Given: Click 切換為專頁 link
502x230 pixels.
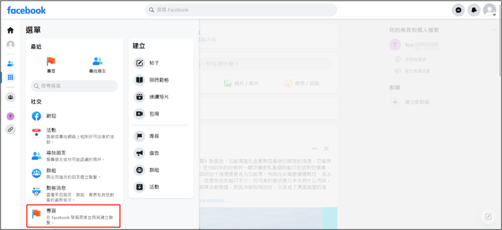Looking at the screenshot, I should tap(410, 59).
